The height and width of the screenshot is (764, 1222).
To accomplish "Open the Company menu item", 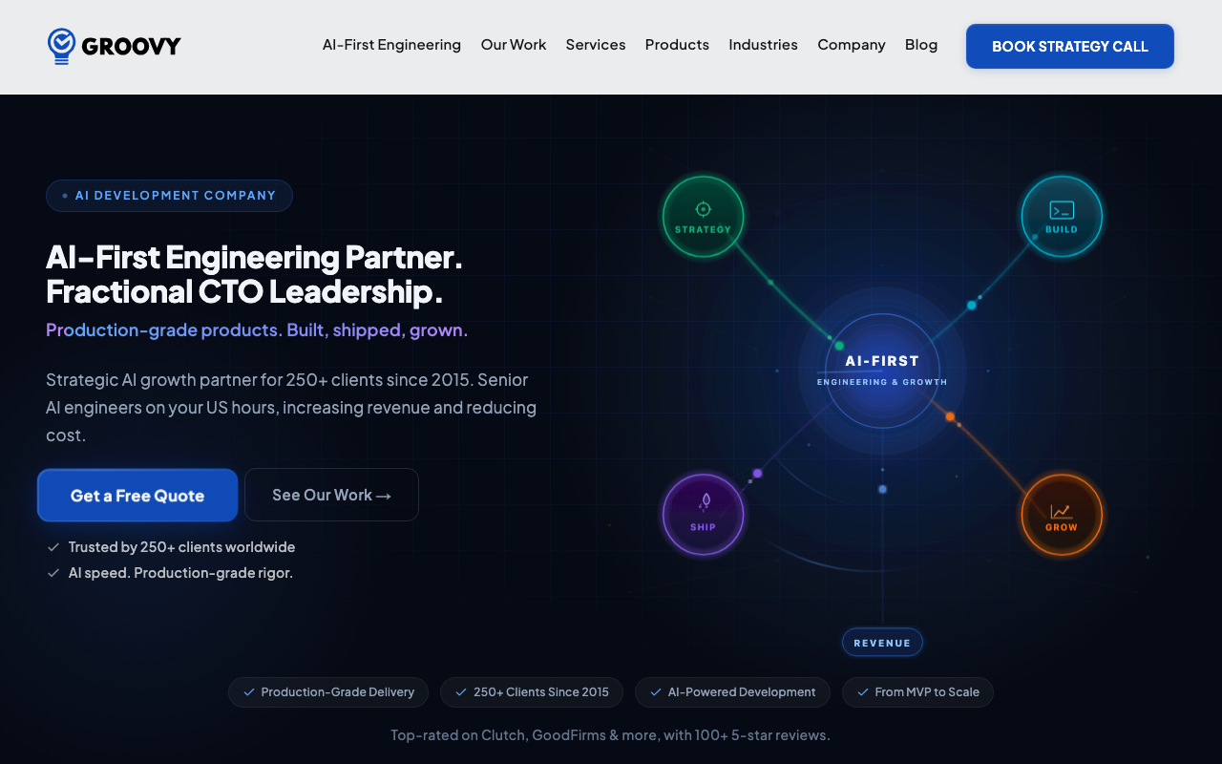I will point(852,45).
